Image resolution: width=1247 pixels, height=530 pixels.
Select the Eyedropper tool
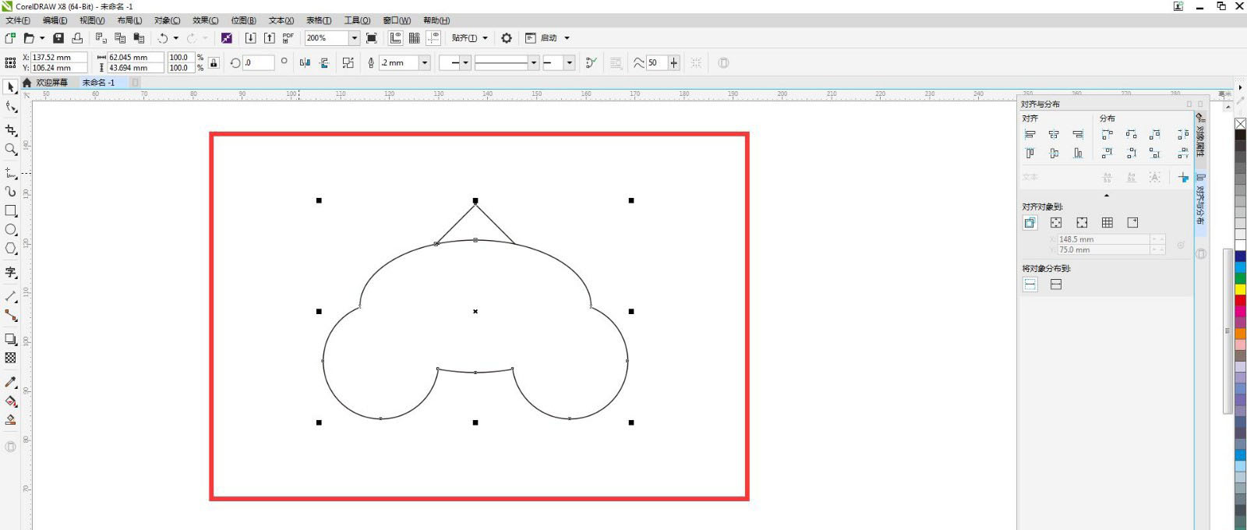point(11,382)
